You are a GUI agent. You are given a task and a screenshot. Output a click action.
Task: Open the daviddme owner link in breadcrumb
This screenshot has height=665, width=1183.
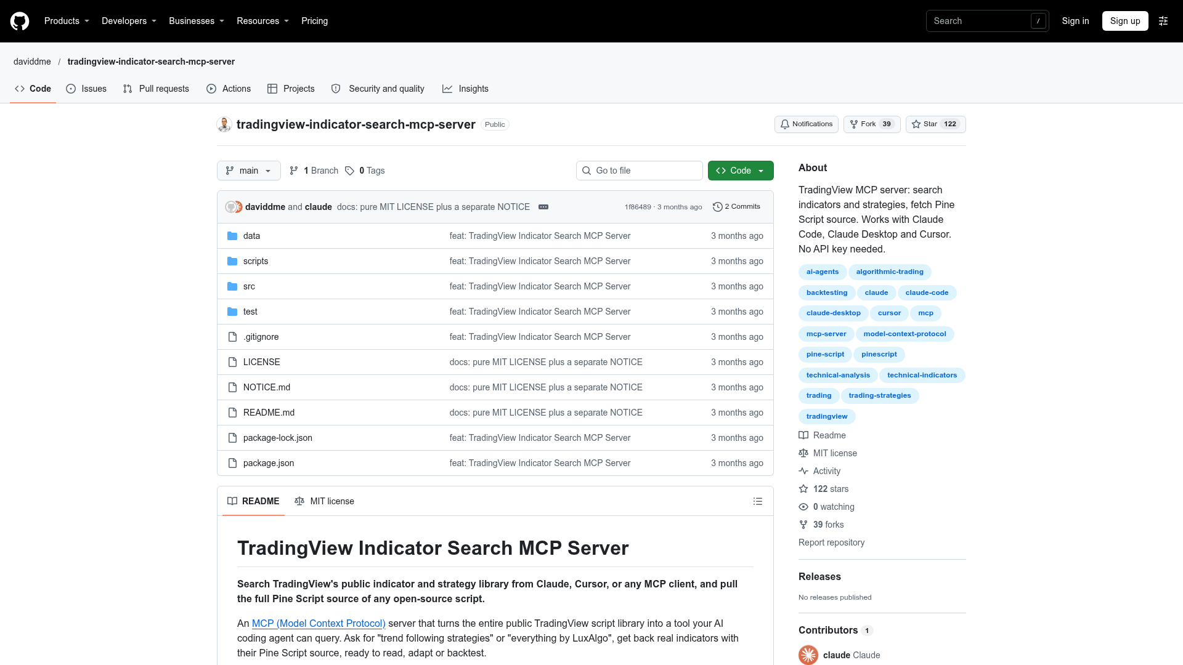[32, 62]
